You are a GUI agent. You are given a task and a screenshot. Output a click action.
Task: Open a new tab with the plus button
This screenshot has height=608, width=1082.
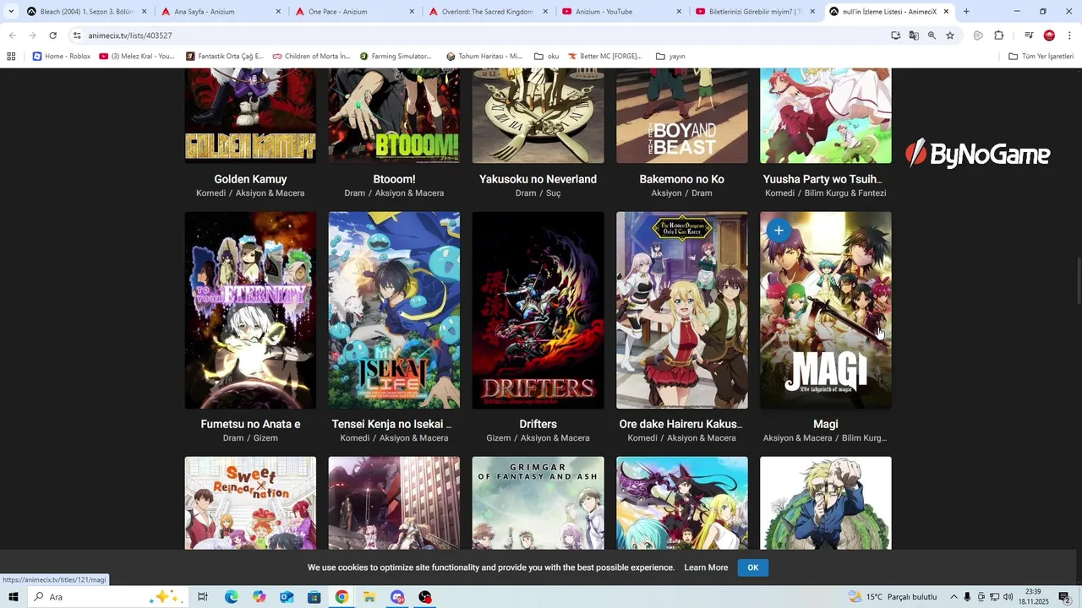(x=966, y=12)
